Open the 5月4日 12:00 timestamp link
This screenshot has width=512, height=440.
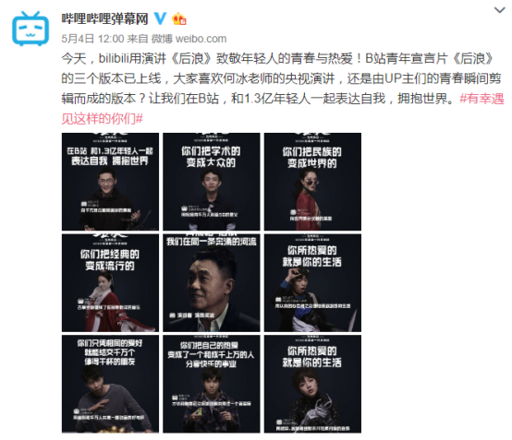click(92, 39)
